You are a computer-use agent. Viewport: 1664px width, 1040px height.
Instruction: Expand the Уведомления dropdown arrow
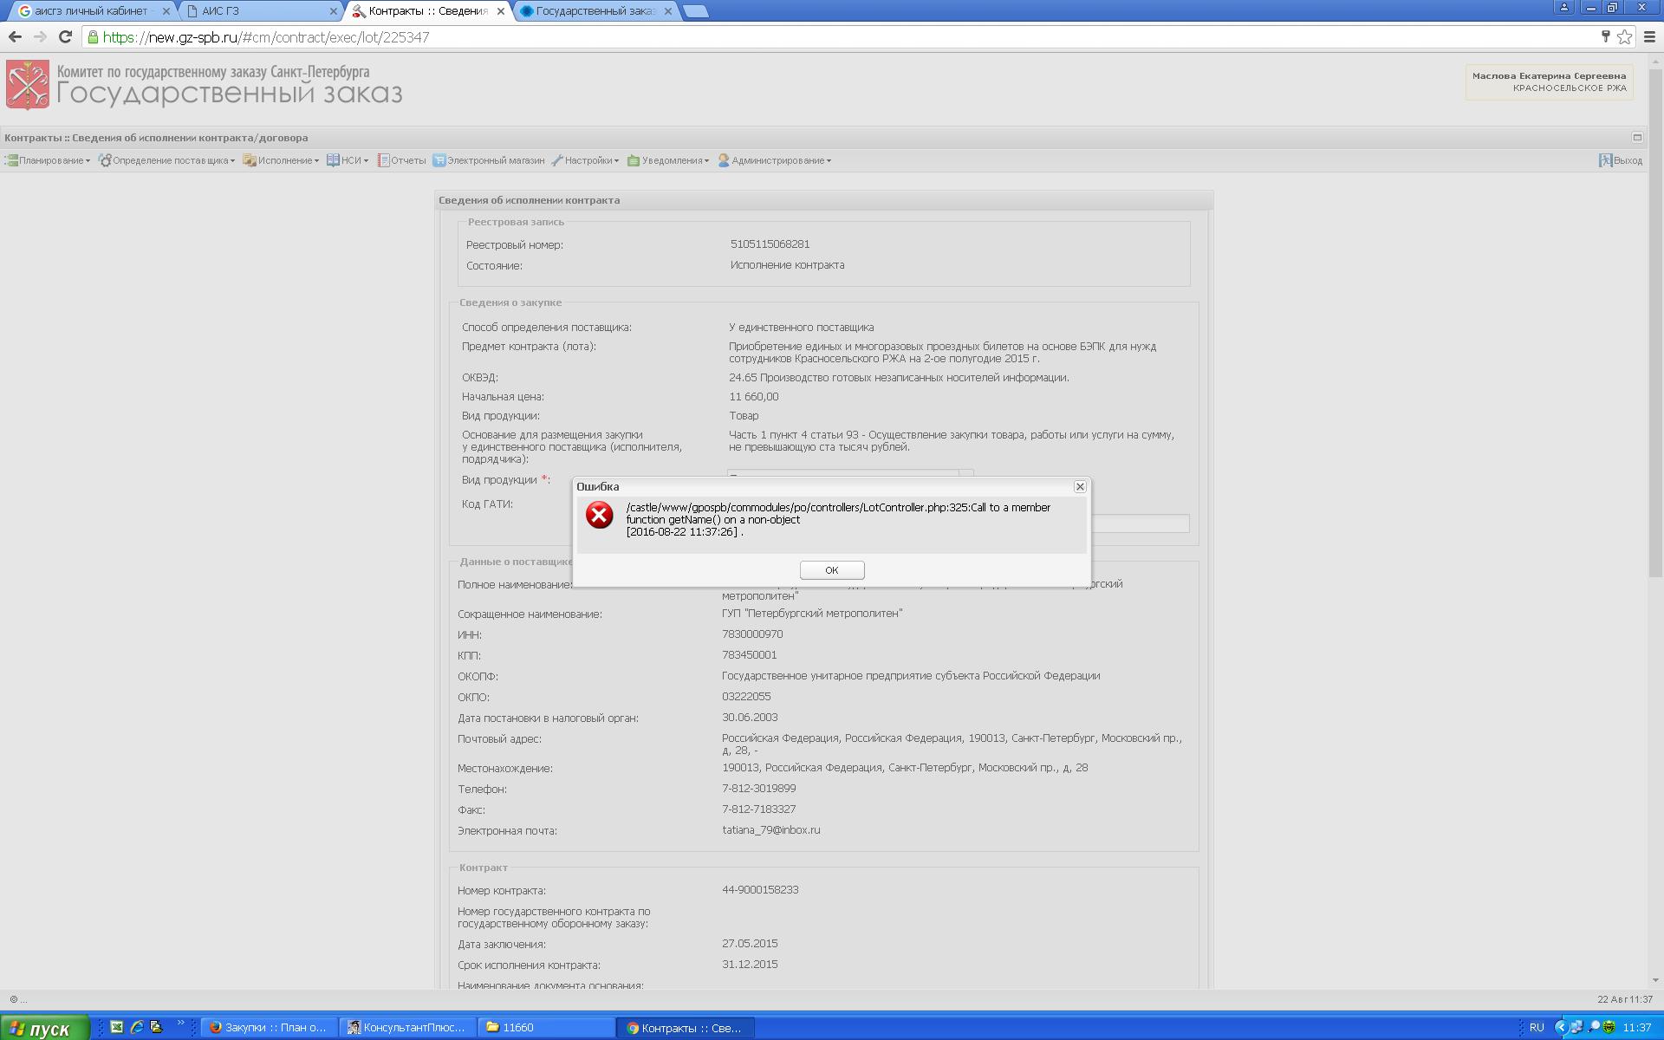coord(706,161)
